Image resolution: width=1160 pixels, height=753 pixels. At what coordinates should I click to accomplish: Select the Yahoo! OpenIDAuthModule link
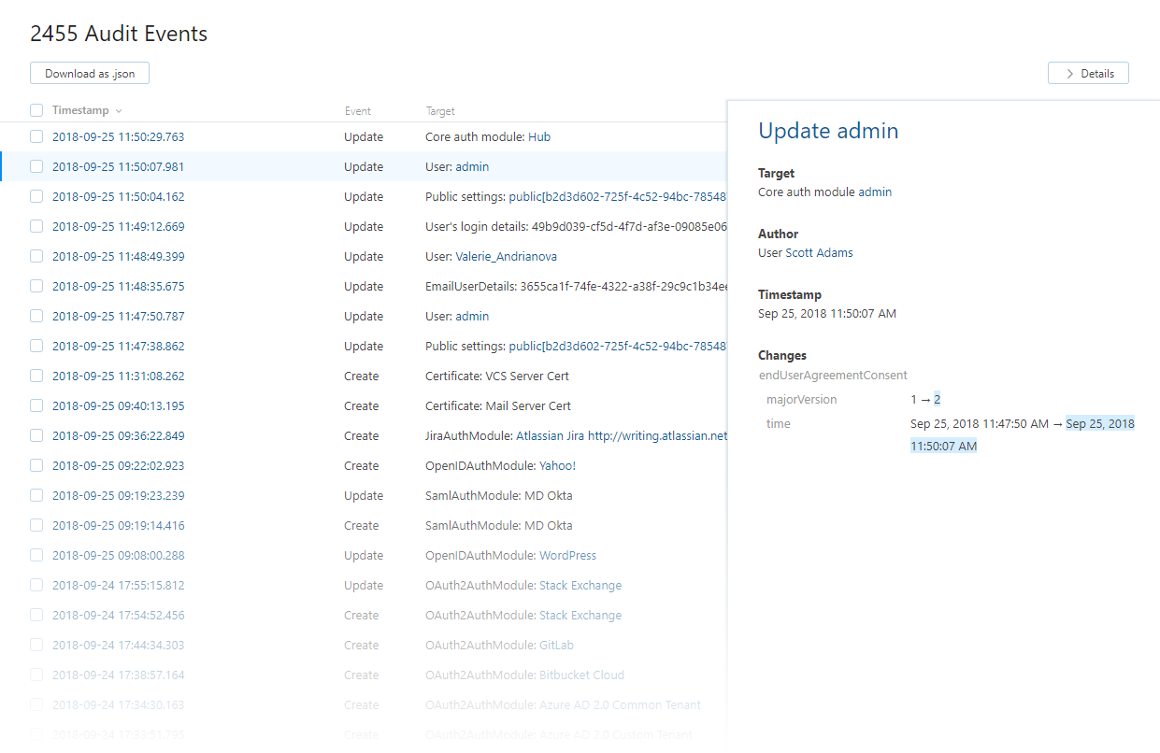tap(557, 465)
